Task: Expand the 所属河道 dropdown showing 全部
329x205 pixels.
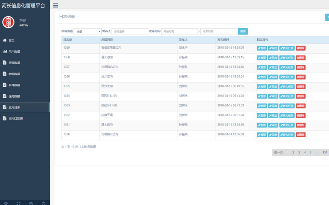Action: 88,32
